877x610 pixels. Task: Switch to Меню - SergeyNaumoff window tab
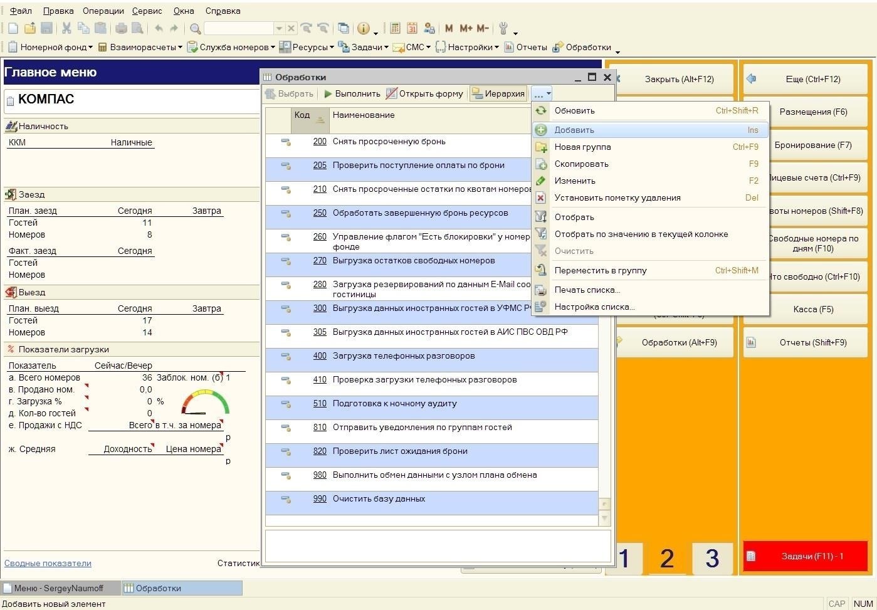(x=61, y=588)
